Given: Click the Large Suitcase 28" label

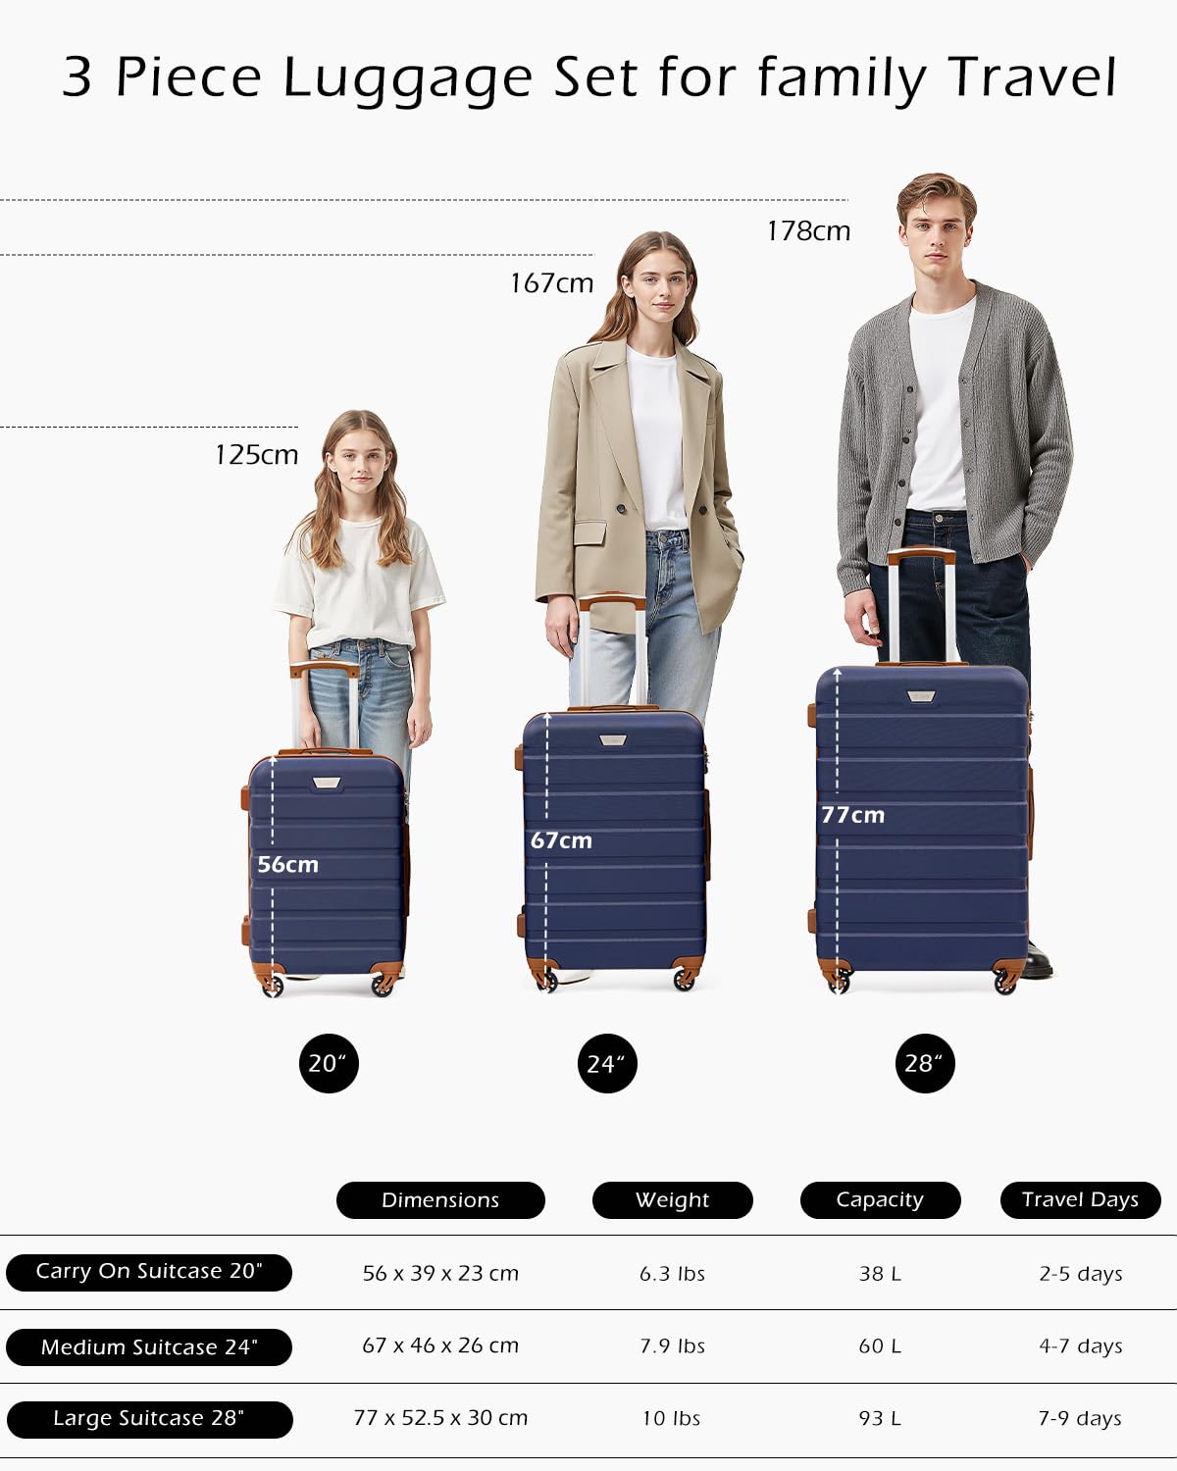Looking at the screenshot, I should tap(149, 1419).
